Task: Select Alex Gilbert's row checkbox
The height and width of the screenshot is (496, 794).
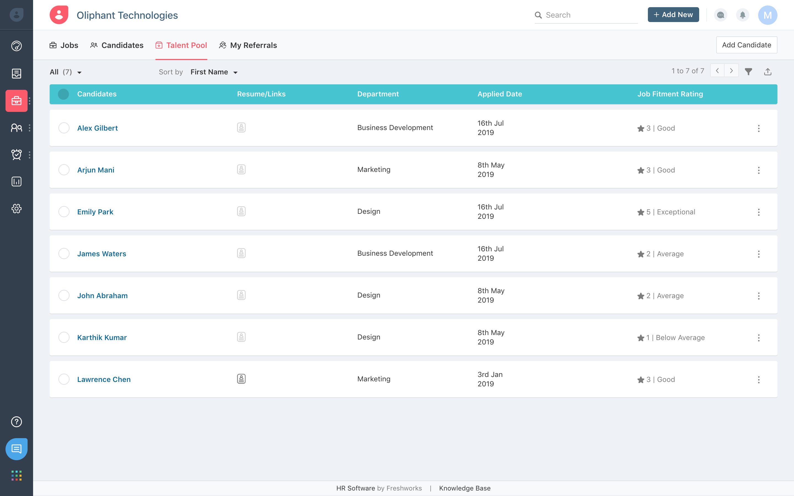Action: [64, 128]
